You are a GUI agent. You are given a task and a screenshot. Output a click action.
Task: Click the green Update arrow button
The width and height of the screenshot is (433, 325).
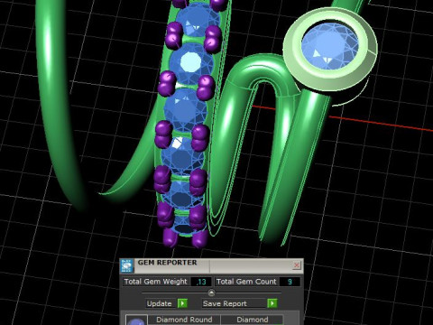182,303
